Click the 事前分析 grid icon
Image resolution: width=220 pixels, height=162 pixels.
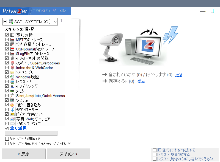[12, 35]
